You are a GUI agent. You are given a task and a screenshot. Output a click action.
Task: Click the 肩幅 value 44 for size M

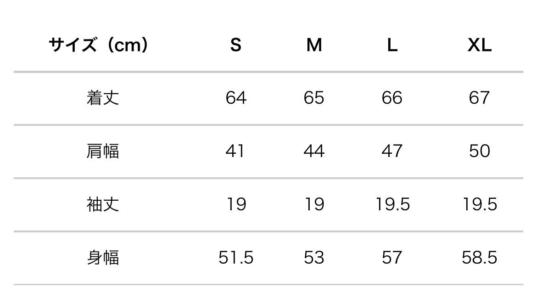pos(314,151)
